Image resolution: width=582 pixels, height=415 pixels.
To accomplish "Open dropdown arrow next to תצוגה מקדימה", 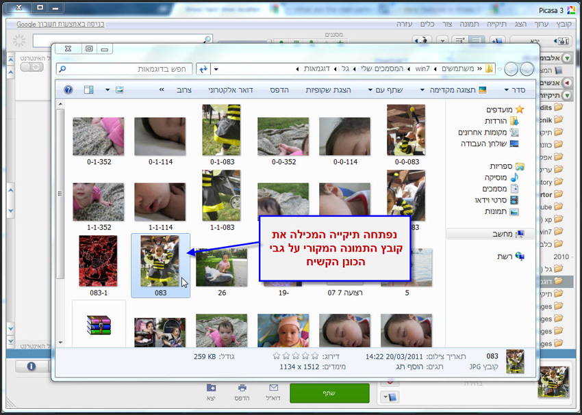I will click(422, 90).
